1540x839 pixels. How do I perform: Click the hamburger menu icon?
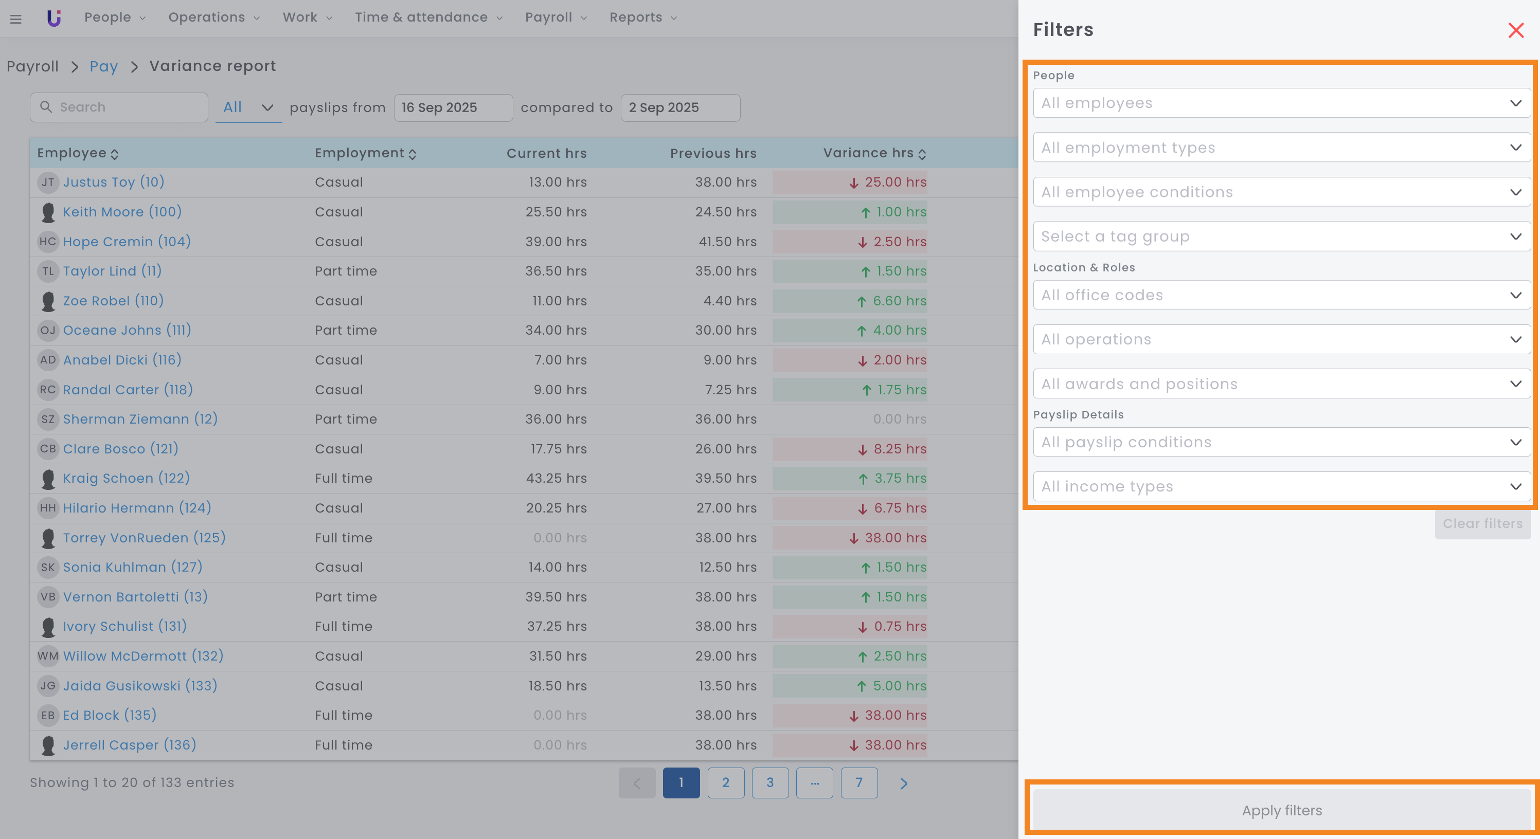pos(16,19)
